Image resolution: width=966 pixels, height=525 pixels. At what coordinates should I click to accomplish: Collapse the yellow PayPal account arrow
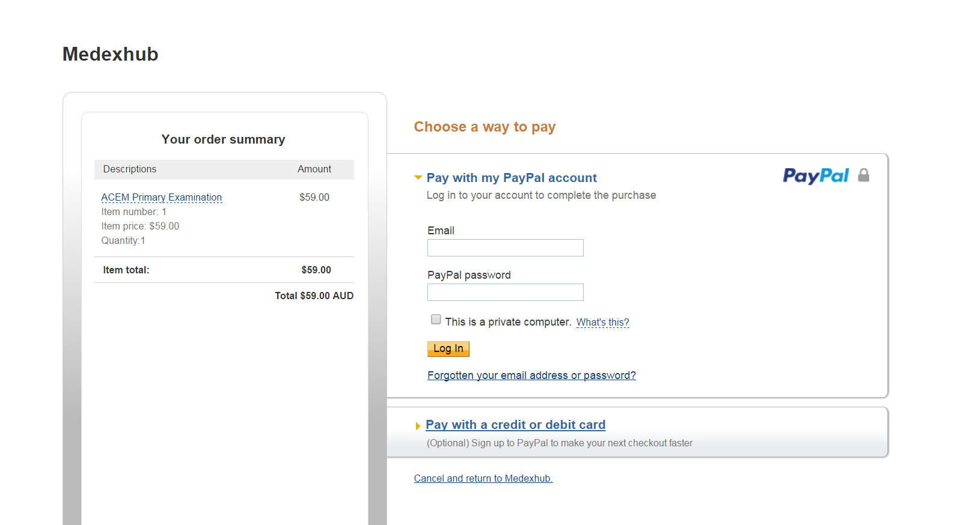(418, 178)
